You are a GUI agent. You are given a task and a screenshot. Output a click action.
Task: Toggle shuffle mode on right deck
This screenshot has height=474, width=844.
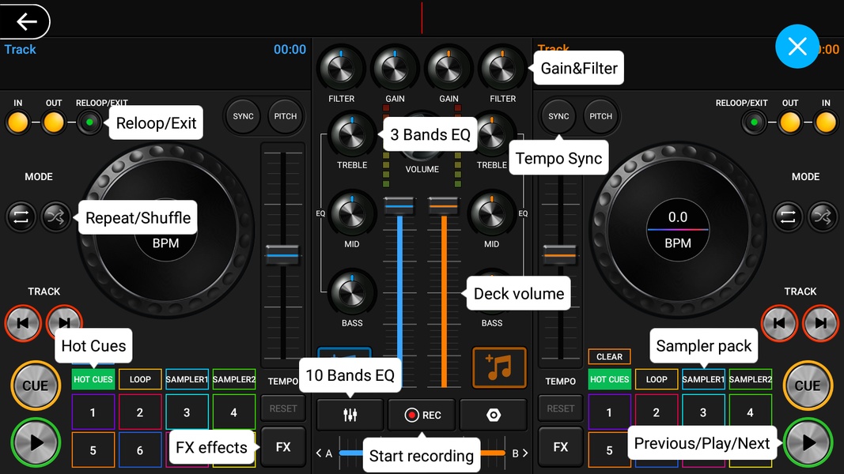point(823,216)
